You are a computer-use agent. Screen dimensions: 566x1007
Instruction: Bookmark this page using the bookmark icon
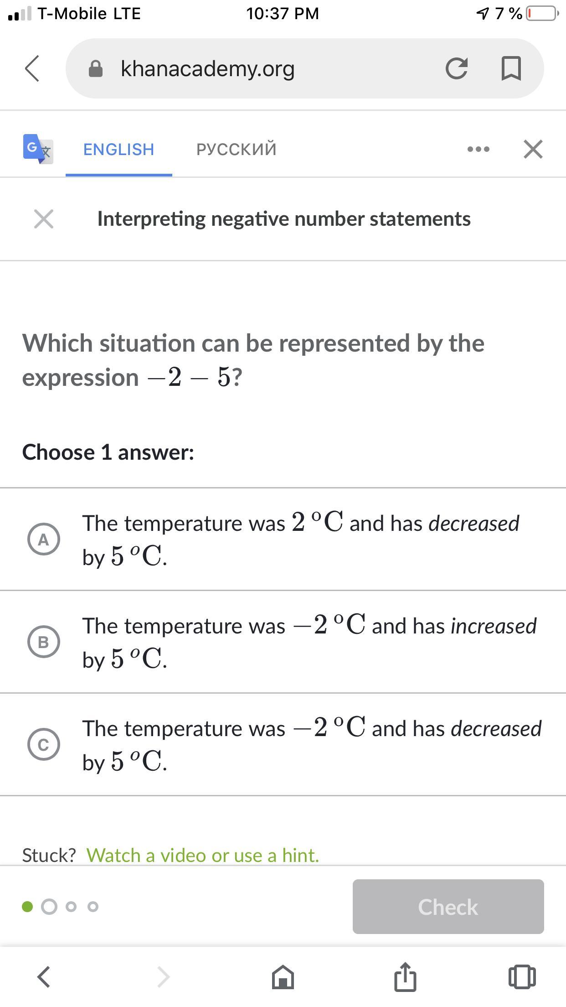[511, 69]
